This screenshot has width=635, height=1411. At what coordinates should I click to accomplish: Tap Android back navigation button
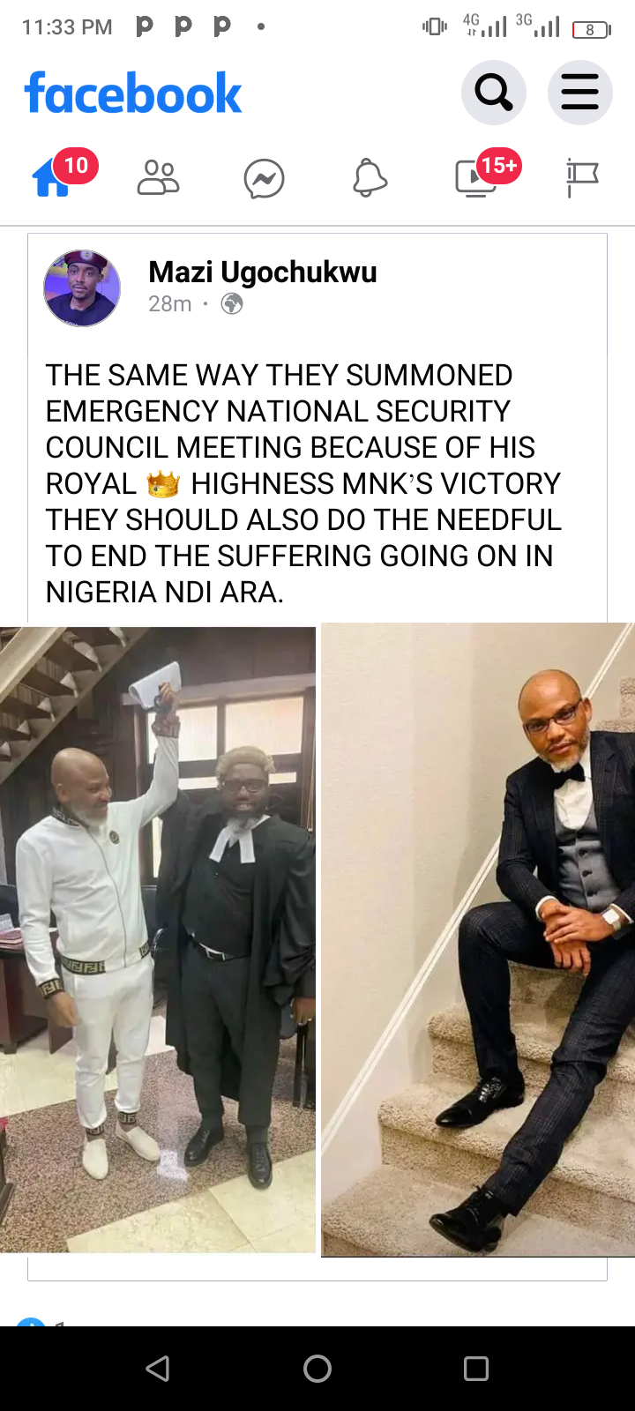tap(158, 1369)
